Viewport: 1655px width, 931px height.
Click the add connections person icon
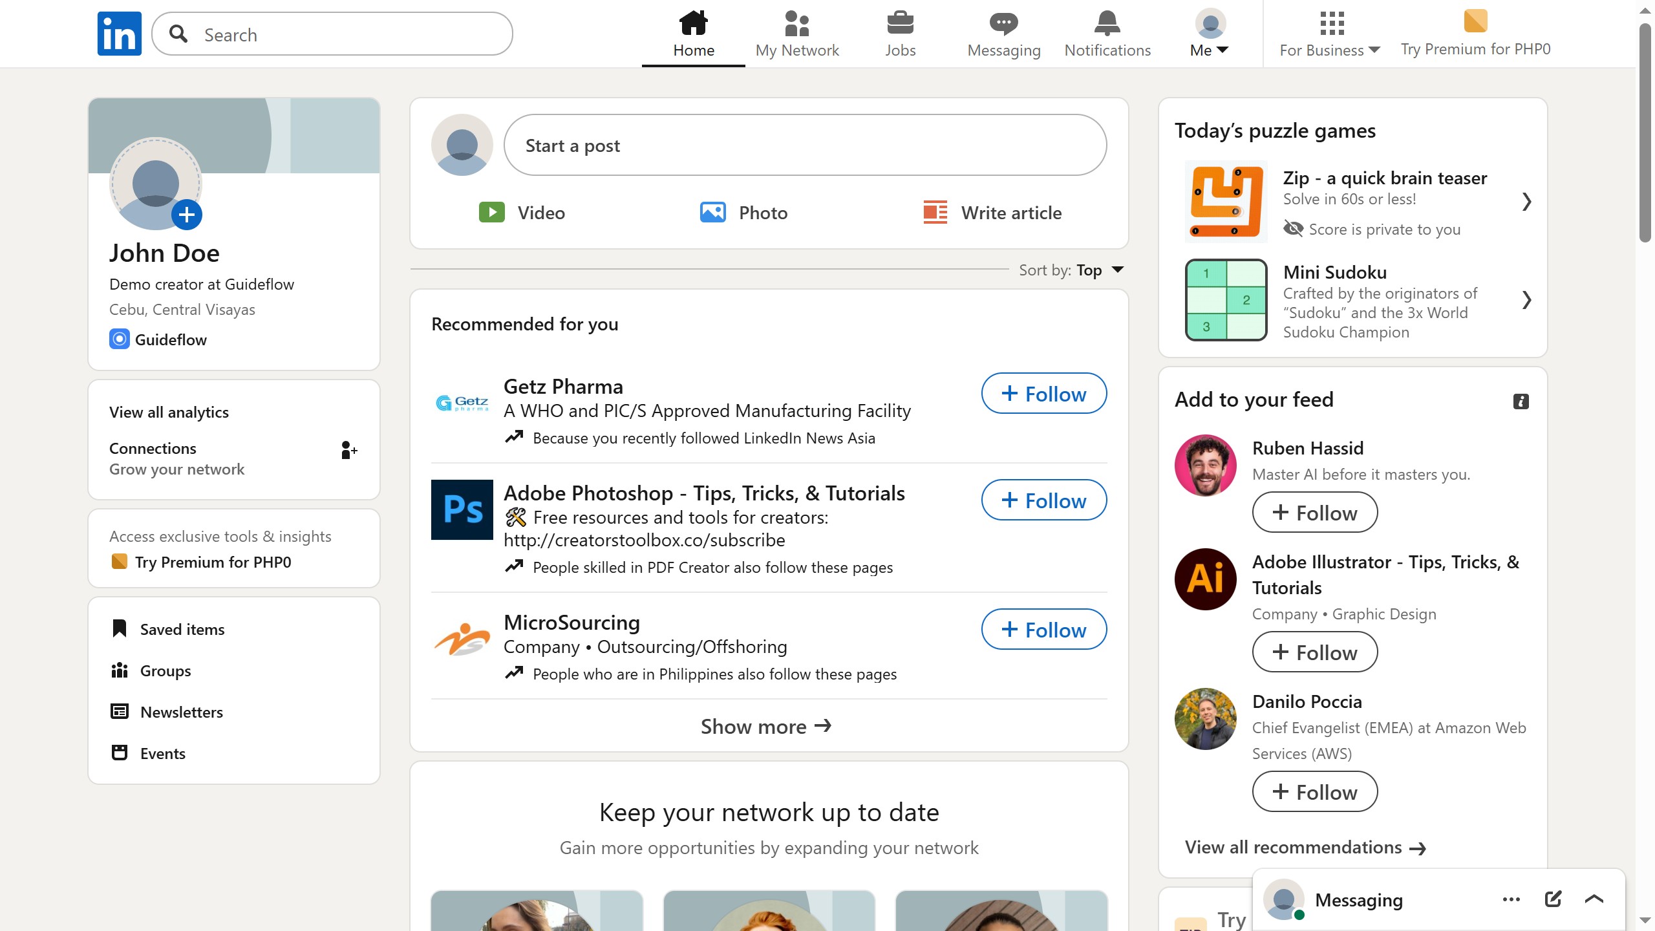point(348,450)
